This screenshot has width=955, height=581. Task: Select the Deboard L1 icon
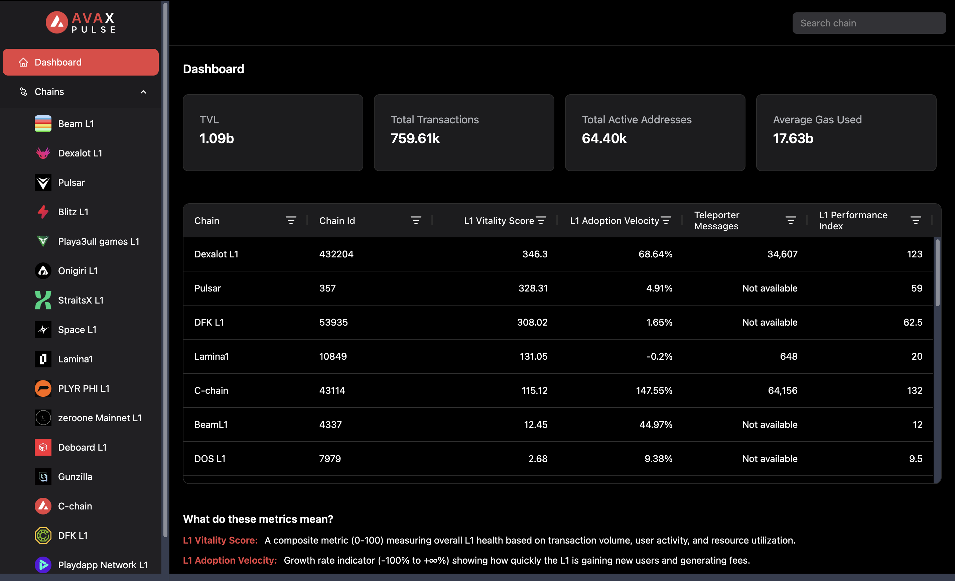pos(43,447)
